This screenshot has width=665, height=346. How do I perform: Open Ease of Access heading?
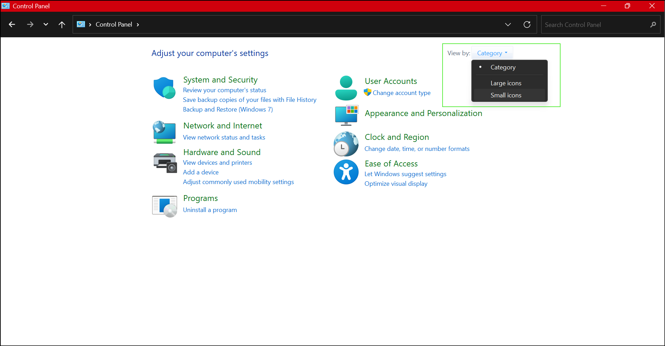coord(391,164)
